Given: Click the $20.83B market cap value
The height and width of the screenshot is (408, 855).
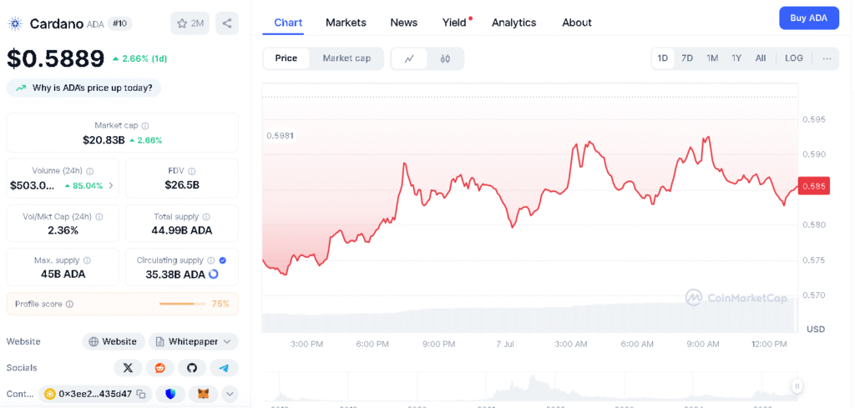Looking at the screenshot, I should click(104, 140).
